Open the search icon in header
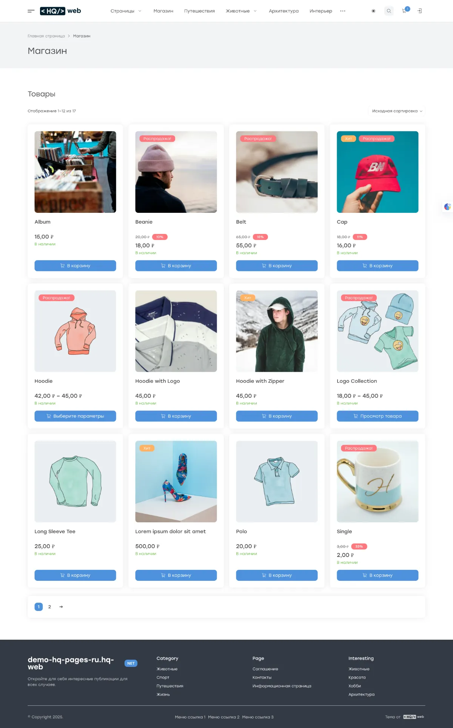The width and height of the screenshot is (453, 728). tap(389, 11)
